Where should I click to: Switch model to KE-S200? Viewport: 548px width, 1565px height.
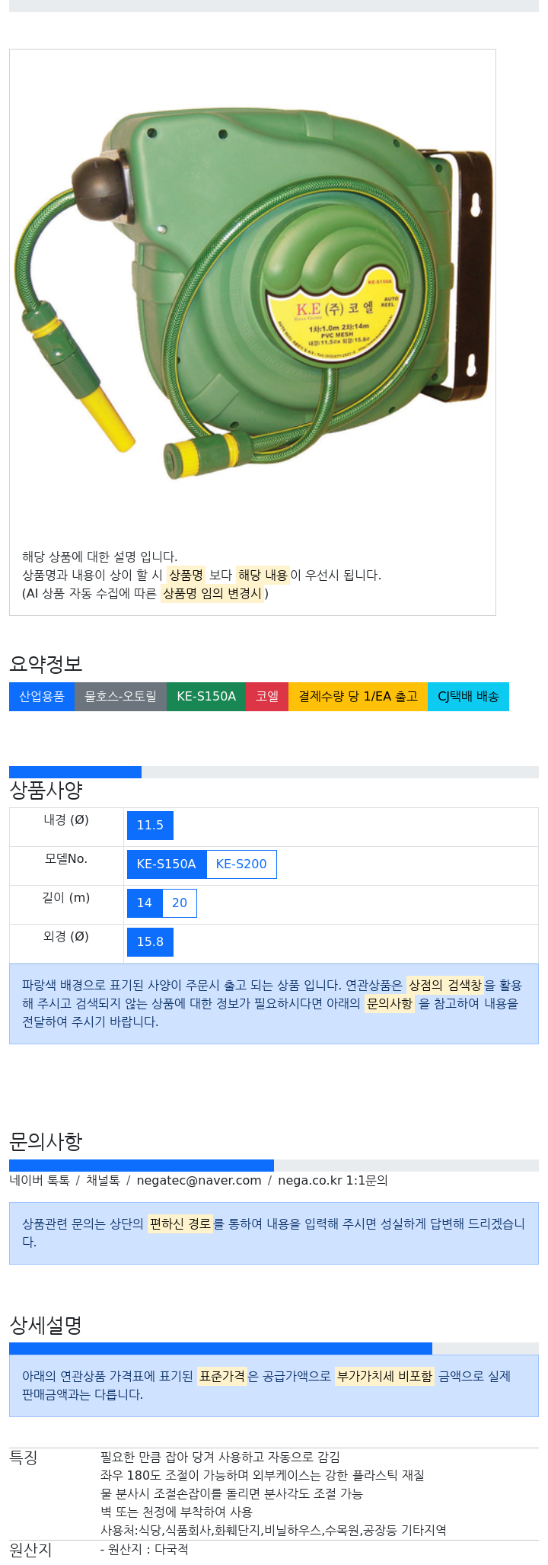coord(241,864)
